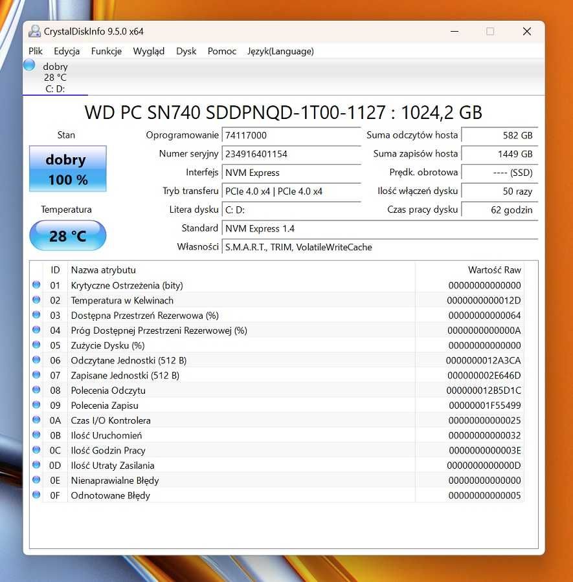
Task: Click status orb of Dostępna Przestrzeń Rezerwowa row
Action: pyautogui.click(x=36, y=315)
